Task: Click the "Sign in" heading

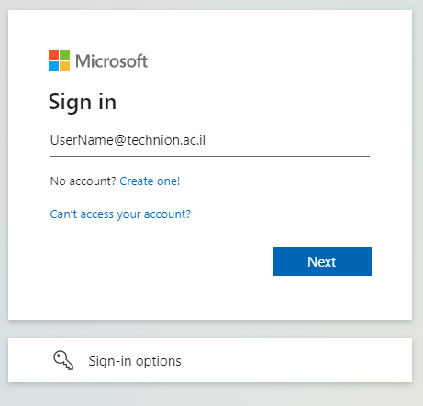Action: click(83, 102)
